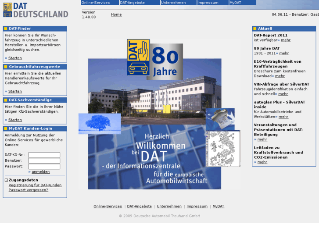Click the Version 1.40.00 text

click(89, 14)
